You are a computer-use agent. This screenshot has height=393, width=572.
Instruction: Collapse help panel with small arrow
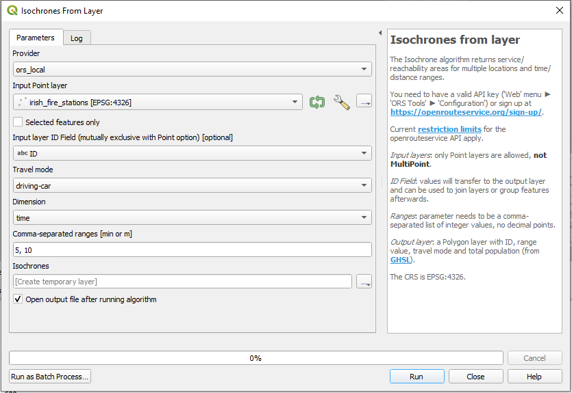point(380,33)
